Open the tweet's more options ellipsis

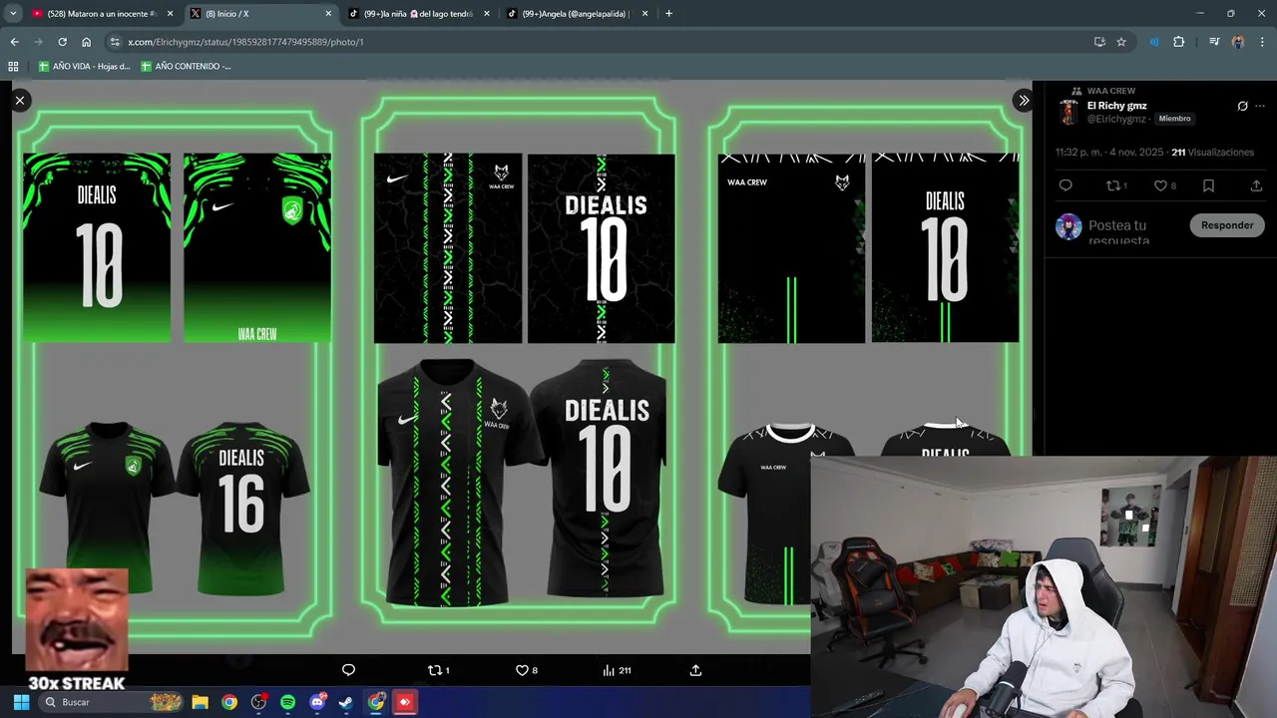pyautogui.click(x=1260, y=106)
